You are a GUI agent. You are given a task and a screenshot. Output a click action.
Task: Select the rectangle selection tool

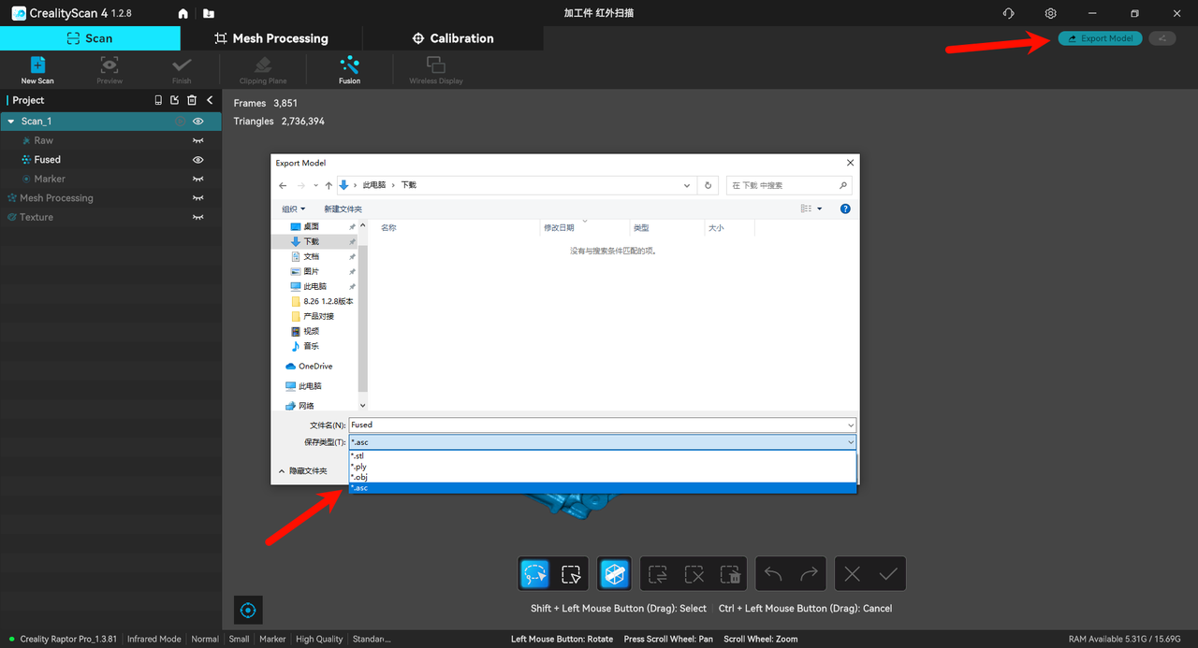pyautogui.click(x=570, y=573)
